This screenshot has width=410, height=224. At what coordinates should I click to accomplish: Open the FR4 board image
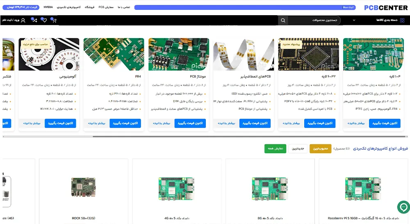(114, 54)
